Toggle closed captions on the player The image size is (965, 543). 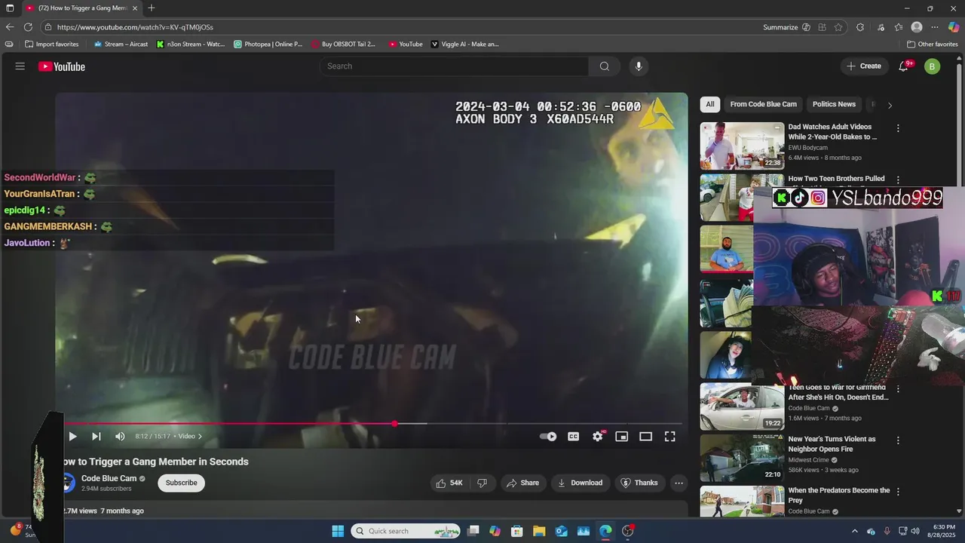pyautogui.click(x=573, y=436)
